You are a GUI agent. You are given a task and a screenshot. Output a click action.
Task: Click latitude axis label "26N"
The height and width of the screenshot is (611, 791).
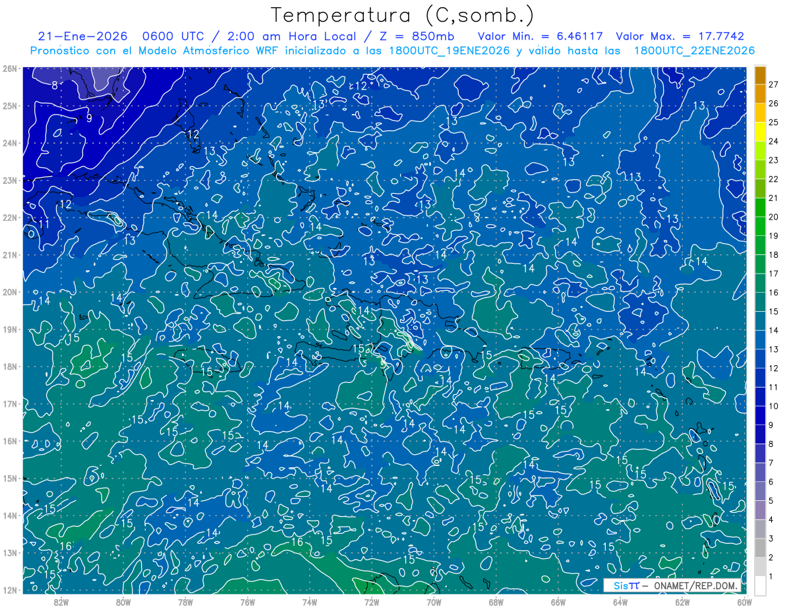[x=9, y=69]
